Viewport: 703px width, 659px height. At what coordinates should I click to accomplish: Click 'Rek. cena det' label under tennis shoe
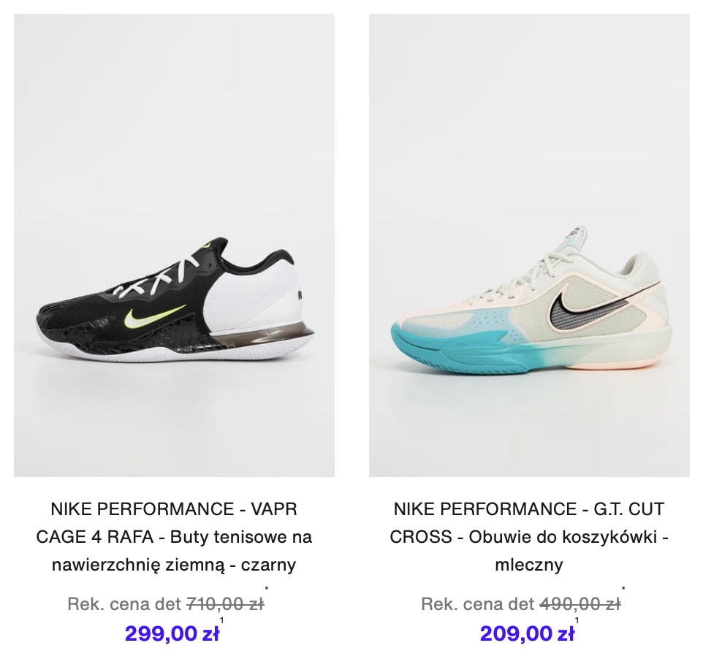pyautogui.click(x=124, y=604)
